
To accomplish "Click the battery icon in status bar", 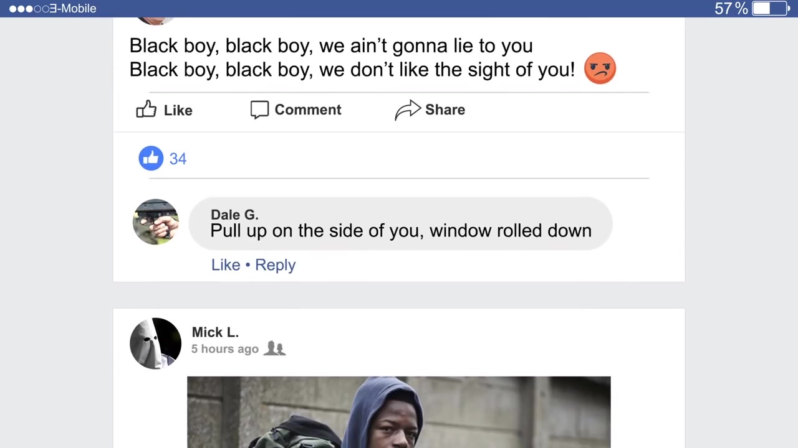I will (771, 8).
